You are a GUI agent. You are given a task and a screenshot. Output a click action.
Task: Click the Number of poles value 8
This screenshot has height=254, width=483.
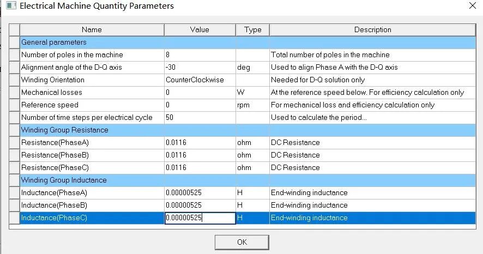pyautogui.click(x=200, y=55)
